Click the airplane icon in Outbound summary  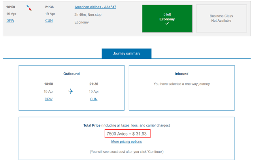[x=71, y=91]
